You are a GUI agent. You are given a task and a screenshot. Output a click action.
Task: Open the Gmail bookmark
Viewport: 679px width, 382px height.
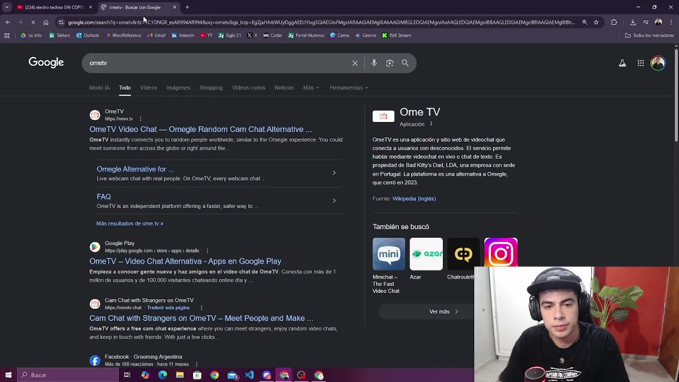click(156, 36)
